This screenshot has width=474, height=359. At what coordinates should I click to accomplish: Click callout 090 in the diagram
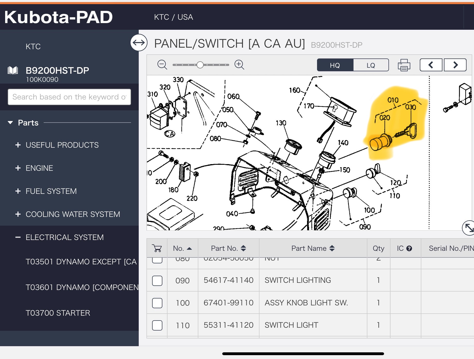(x=365, y=227)
